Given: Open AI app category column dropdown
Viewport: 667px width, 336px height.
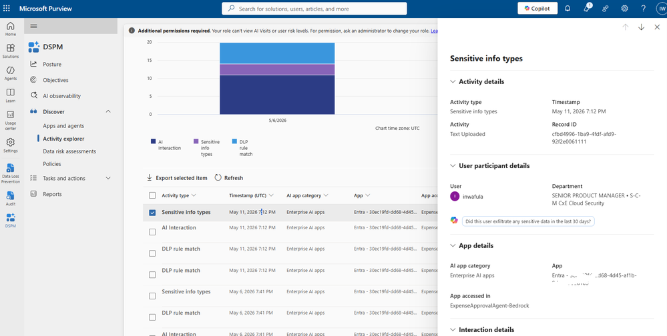Looking at the screenshot, I should point(326,195).
